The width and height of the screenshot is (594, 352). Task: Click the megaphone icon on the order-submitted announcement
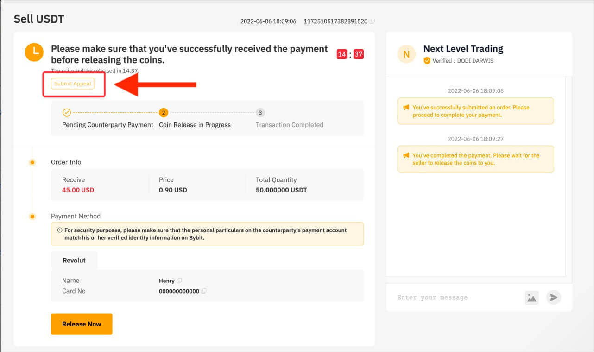click(406, 107)
